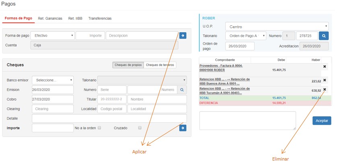Click the apply arrow button in Cheques section
The image size is (337, 165).
click(x=183, y=128)
